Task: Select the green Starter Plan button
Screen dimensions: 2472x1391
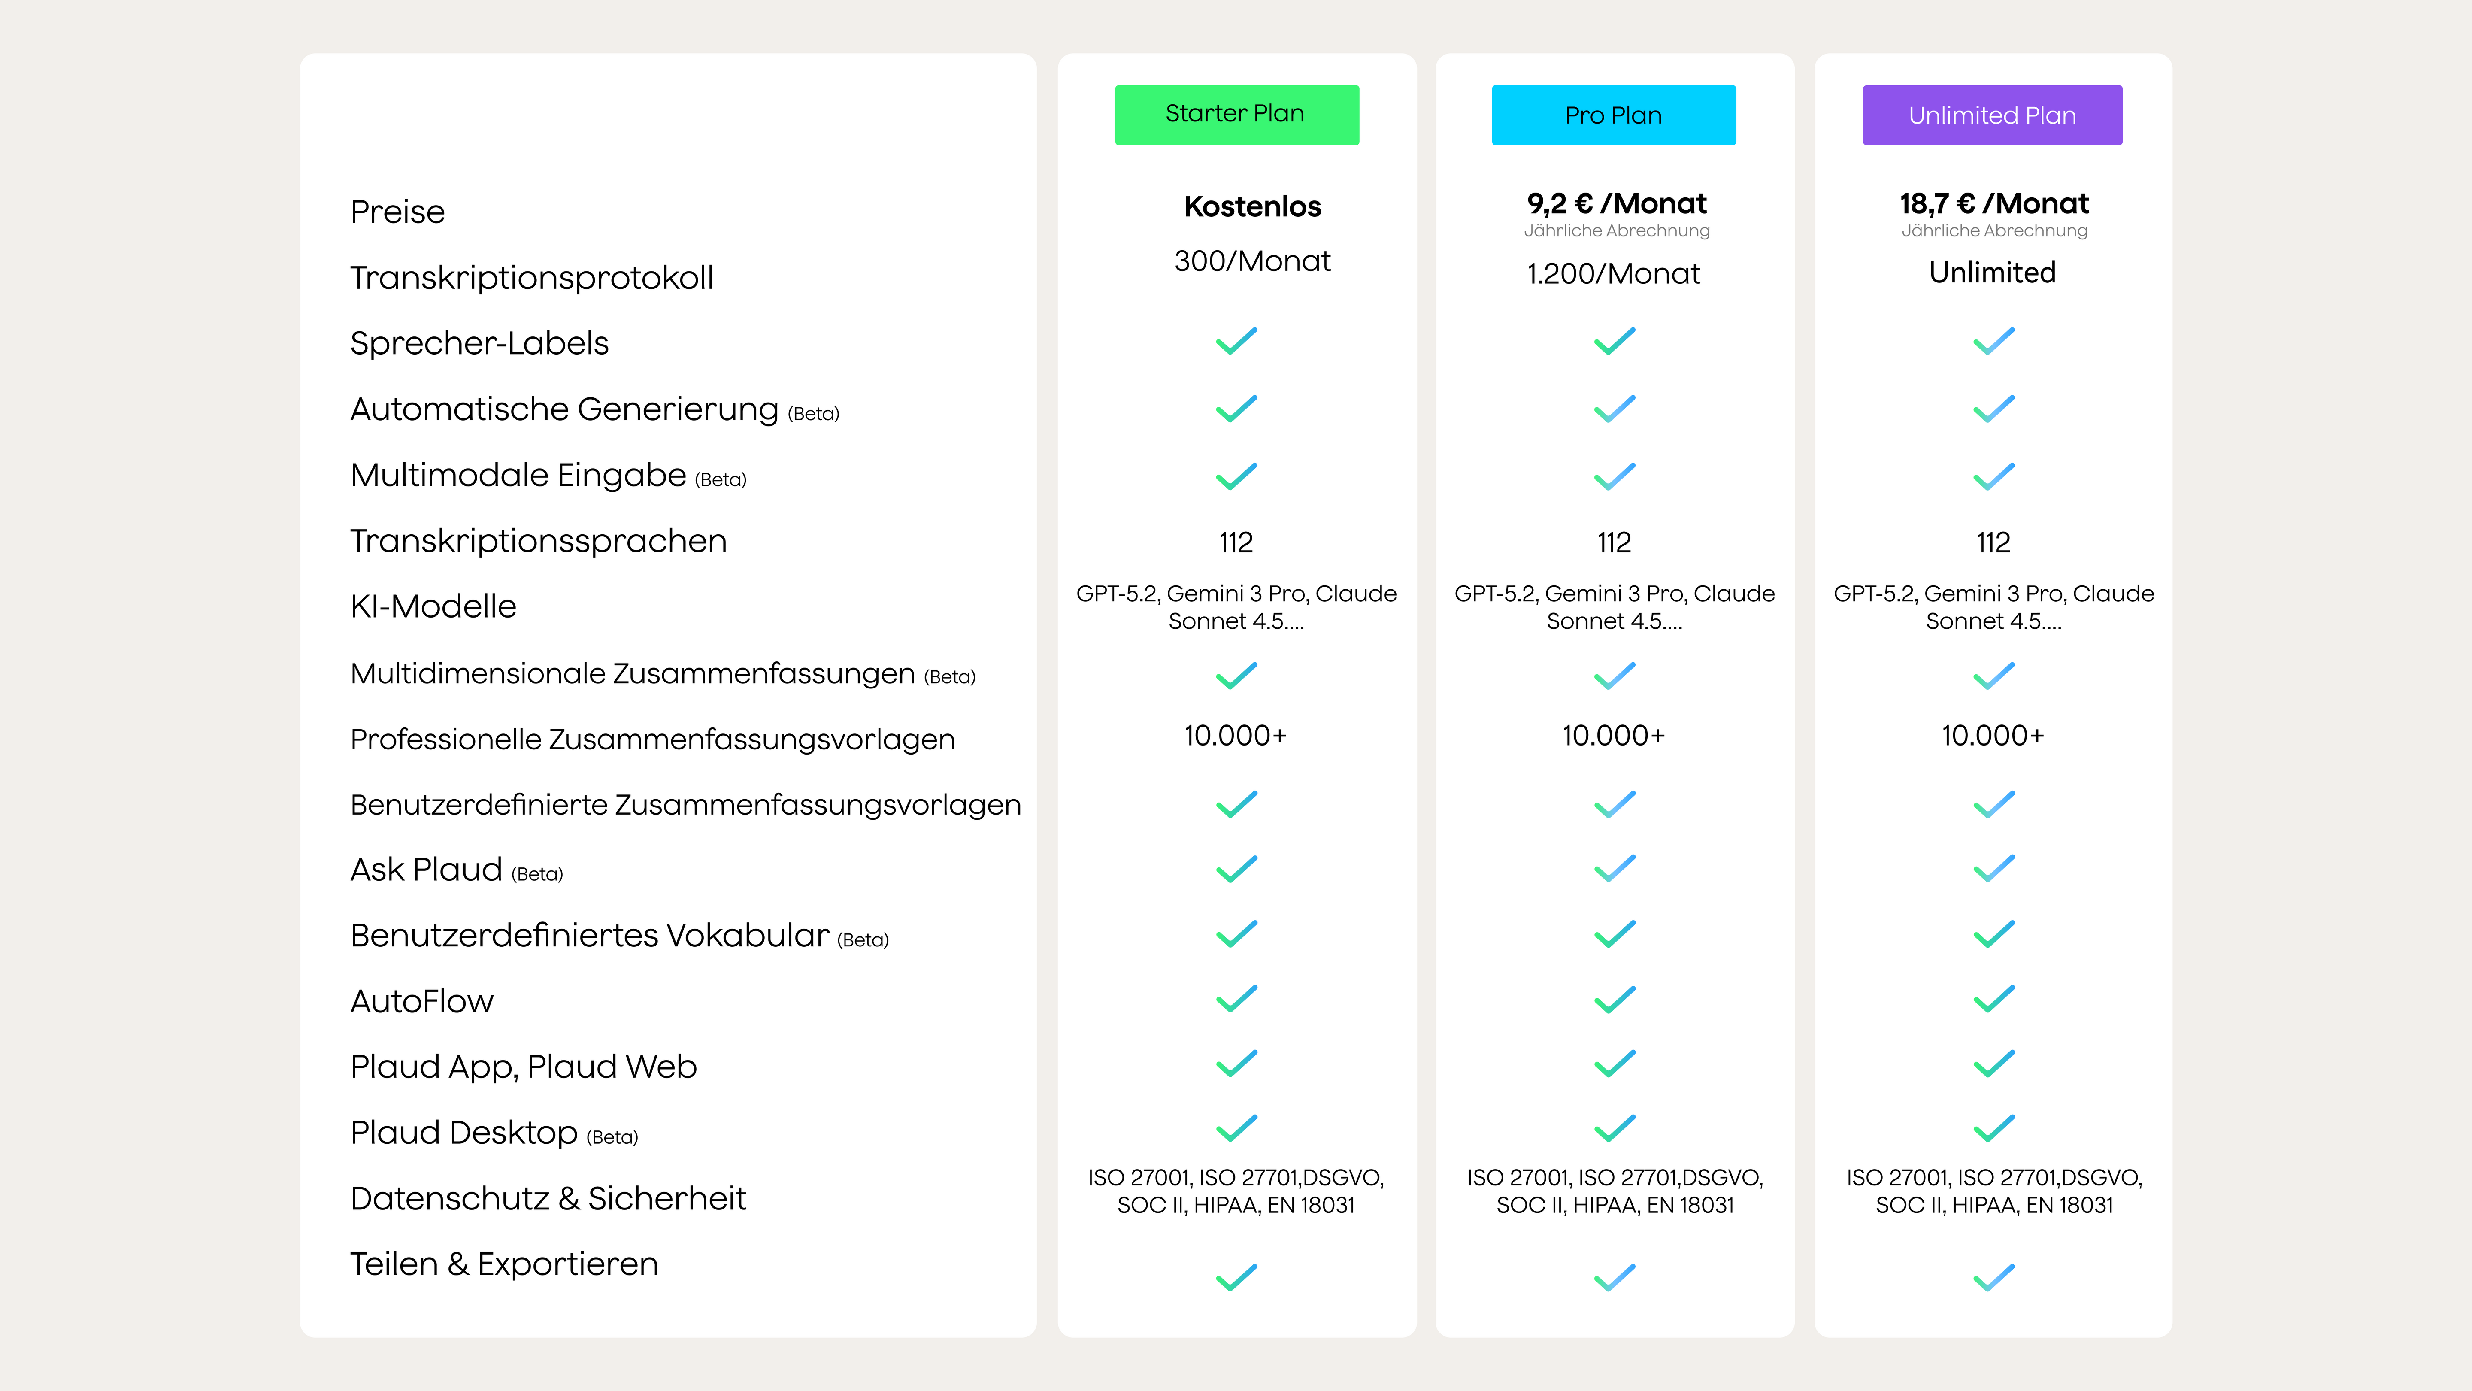Action: (x=1236, y=114)
